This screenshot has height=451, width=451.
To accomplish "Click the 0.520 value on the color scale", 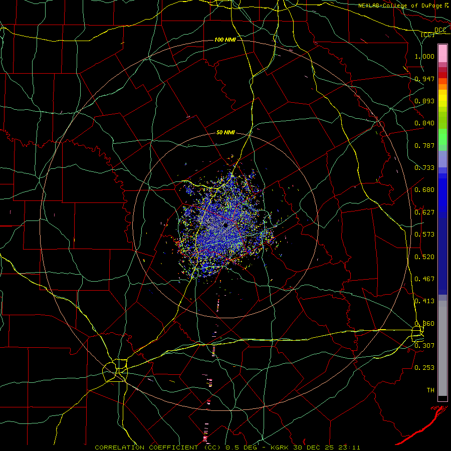I will [x=424, y=257].
